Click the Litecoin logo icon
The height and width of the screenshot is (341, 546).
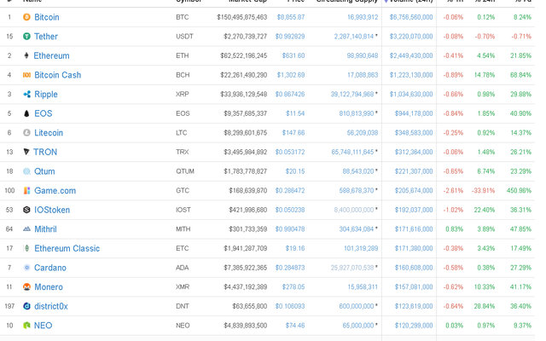[x=26, y=133]
